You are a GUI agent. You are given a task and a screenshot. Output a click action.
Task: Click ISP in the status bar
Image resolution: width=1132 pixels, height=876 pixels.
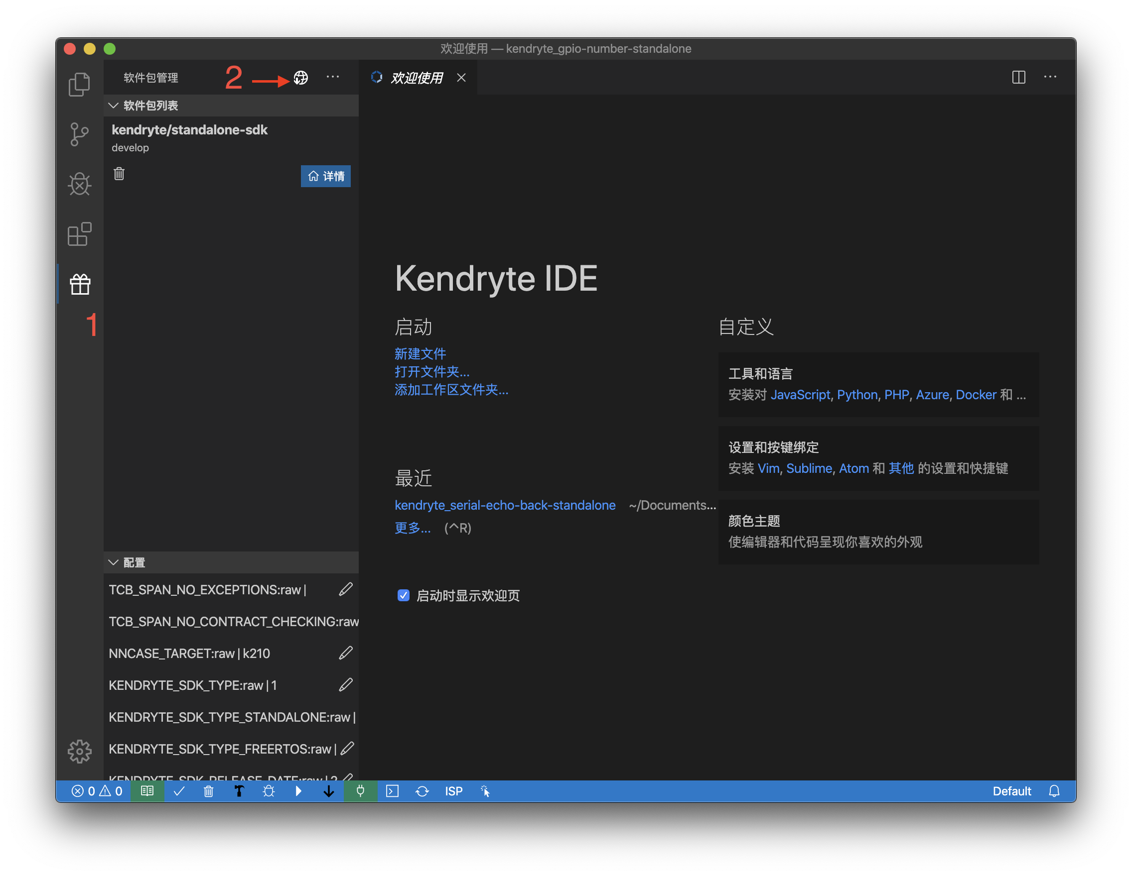[453, 791]
